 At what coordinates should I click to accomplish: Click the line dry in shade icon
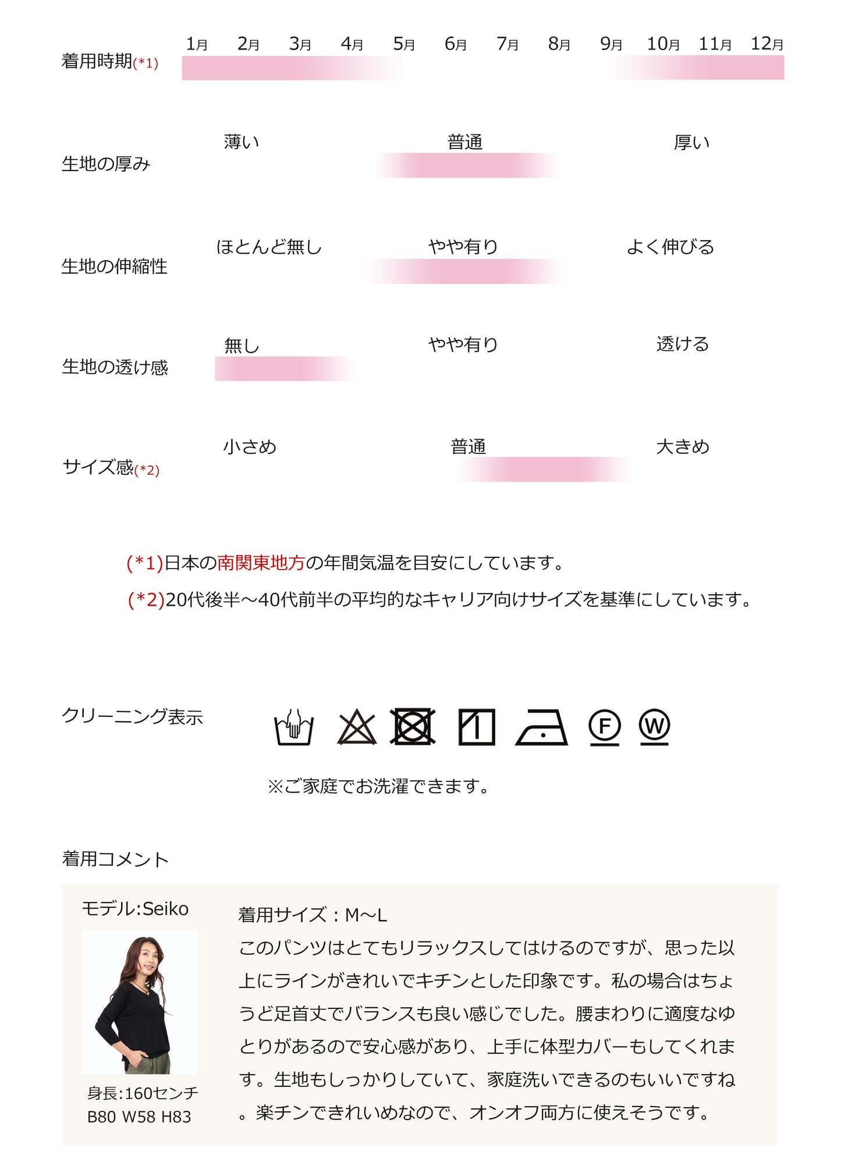[x=477, y=727]
